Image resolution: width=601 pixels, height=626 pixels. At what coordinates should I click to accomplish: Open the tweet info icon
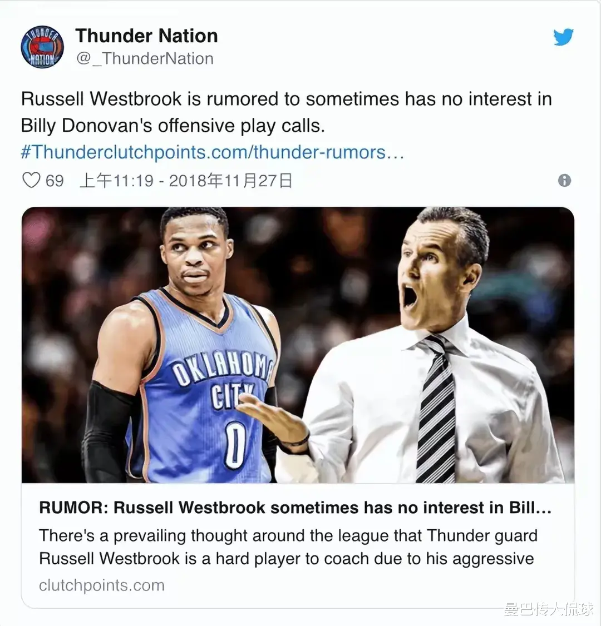coord(564,181)
